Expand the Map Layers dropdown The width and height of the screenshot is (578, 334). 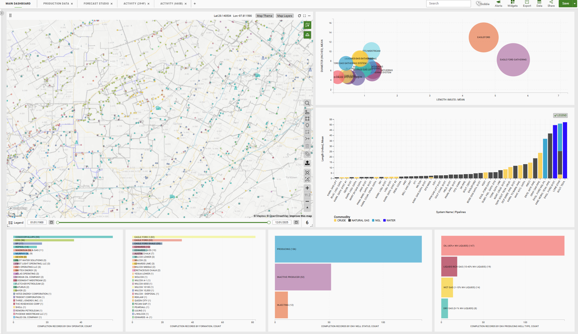[x=285, y=16]
